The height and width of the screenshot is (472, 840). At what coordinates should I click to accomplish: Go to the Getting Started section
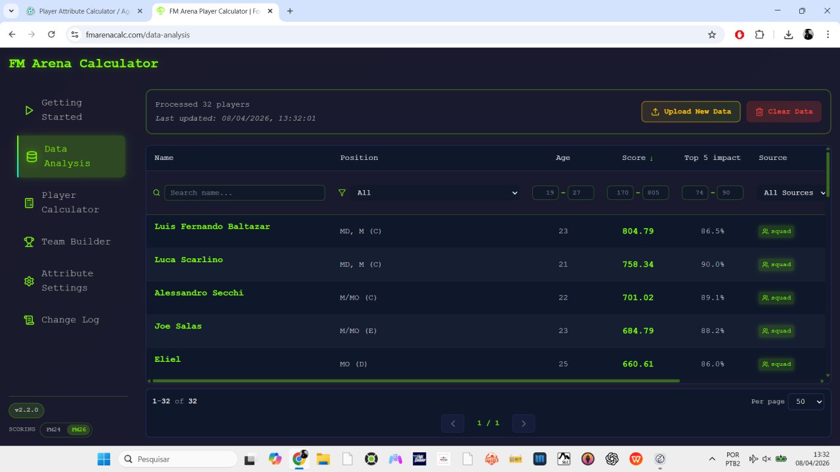tap(71, 110)
